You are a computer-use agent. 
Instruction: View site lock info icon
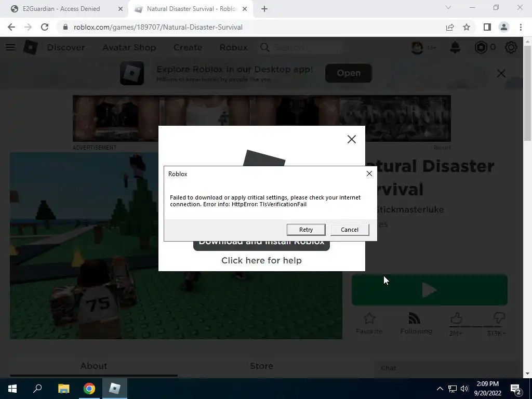click(65, 27)
